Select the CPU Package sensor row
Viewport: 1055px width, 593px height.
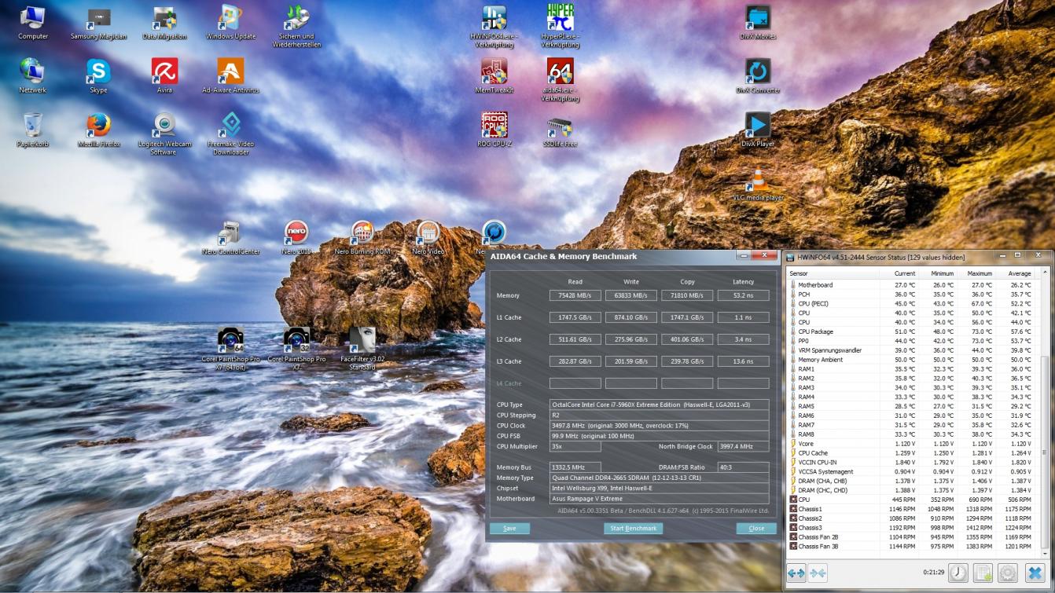(912, 331)
